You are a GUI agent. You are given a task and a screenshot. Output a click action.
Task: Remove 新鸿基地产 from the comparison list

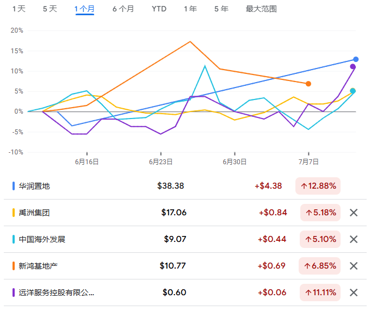tap(354, 266)
